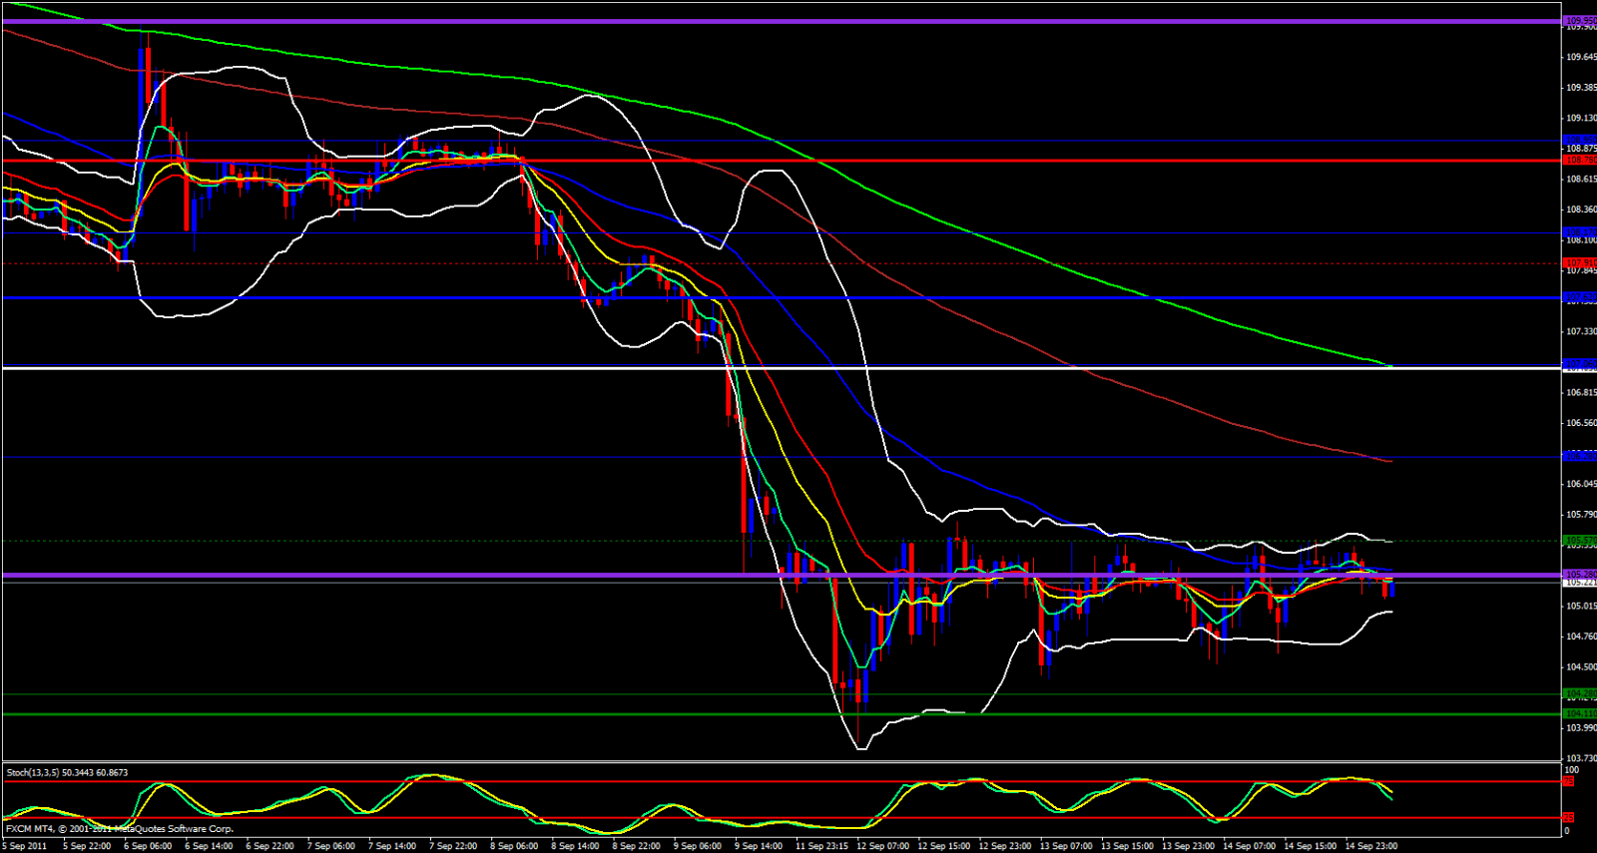The width and height of the screenshot is (1597, 853).
Task: Click the dark green 104.280 price label
Action: 1579,693
